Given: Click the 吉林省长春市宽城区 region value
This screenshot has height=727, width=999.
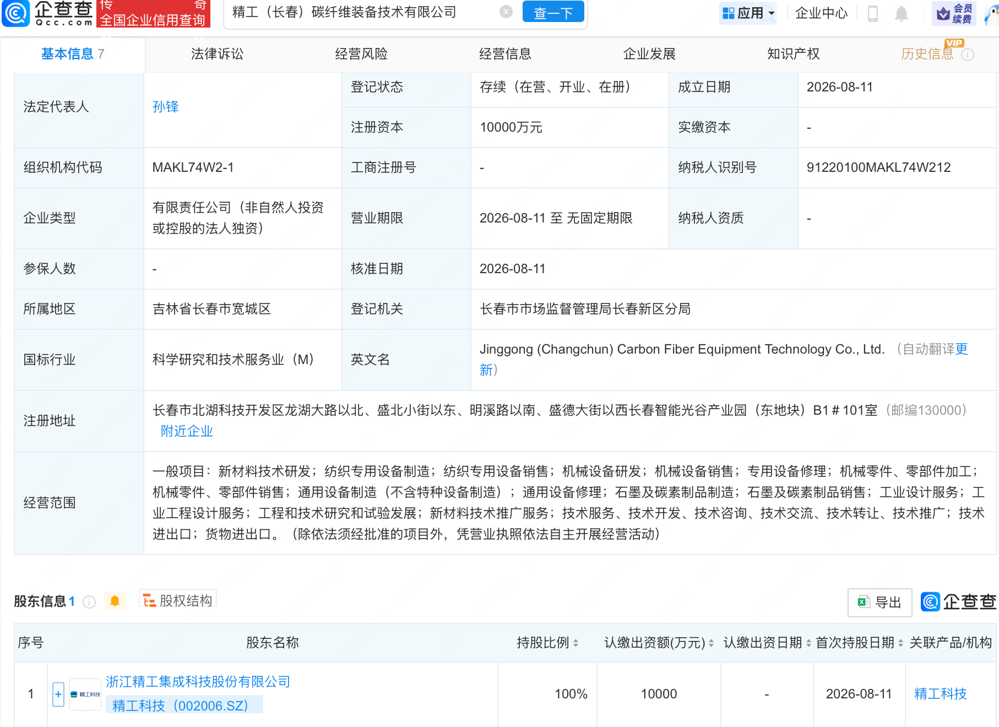Looking at the screenshot, I should coord(211,309).
